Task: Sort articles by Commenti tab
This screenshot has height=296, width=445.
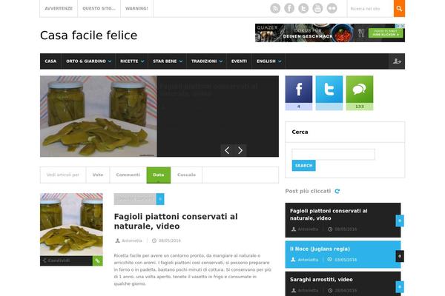Action: pos(128,175)
